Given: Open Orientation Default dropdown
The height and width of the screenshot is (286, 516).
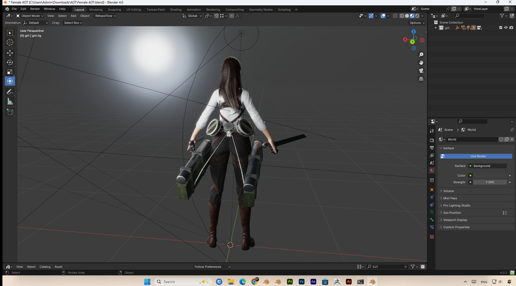Looking at the screenshot, I should (x=36, y=23).
